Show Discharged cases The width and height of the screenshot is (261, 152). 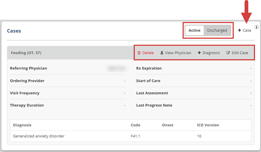217,31
